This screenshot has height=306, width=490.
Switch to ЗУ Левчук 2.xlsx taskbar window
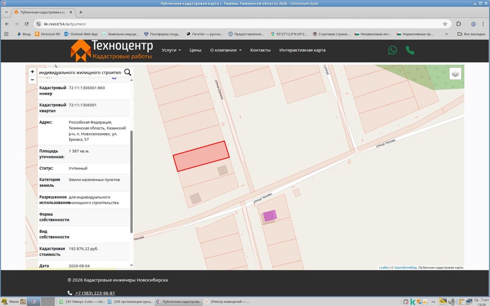tap(82, 302)
